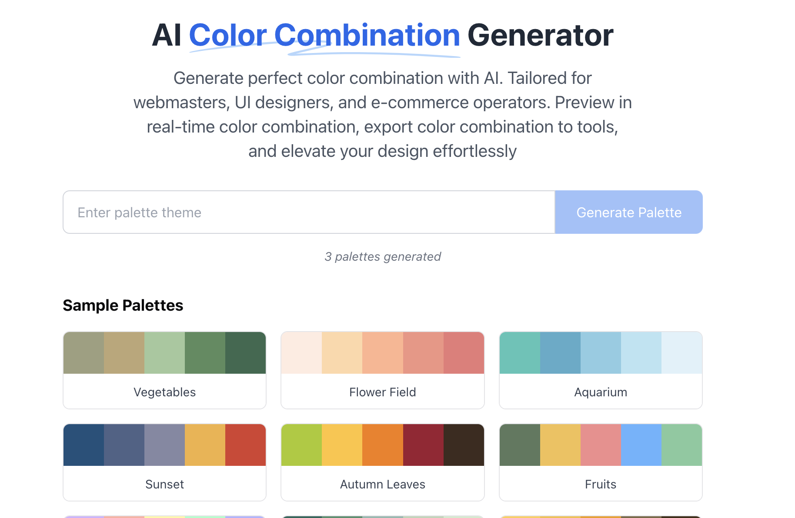Viewport: 795px width, 518px height.
Task: Click the pink swatch in Fruits palette
Action: coord(600,445)
